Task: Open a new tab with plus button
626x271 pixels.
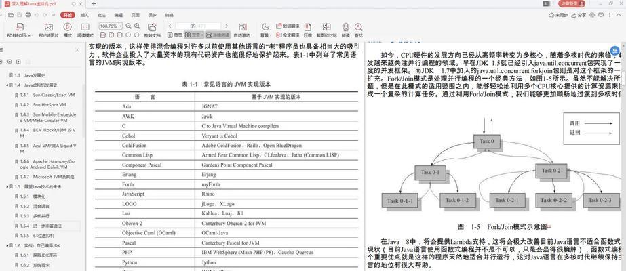Action: click(x=94, y=3)
